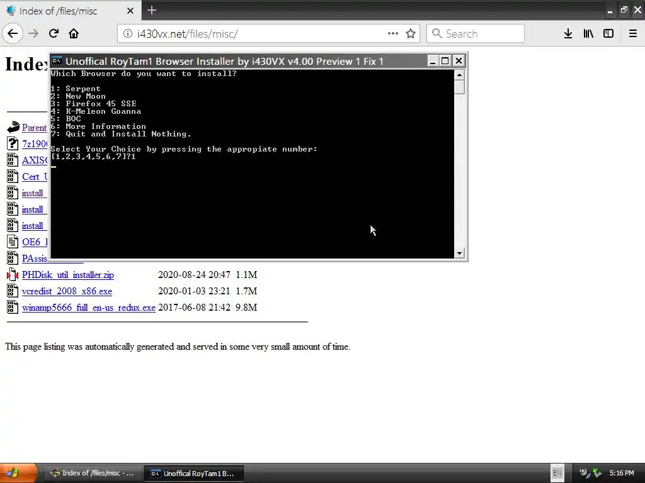This screenshot has height=483, width=645.
Task: Click the text file icon beside OE6
Action: [x=13, y=241]
